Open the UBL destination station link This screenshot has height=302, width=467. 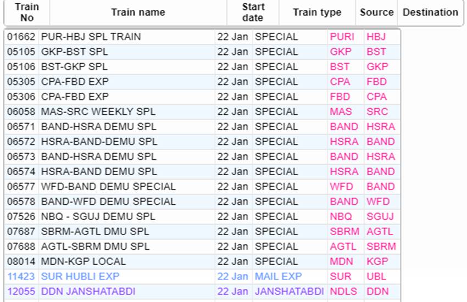point(376,276)
